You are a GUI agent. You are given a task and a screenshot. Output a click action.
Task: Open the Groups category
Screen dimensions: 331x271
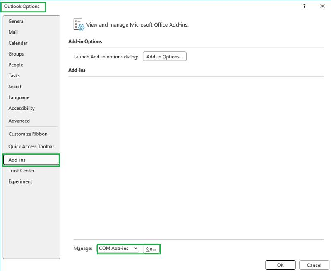click(31, 54)
